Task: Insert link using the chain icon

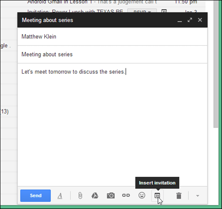Action: point(126,196)
